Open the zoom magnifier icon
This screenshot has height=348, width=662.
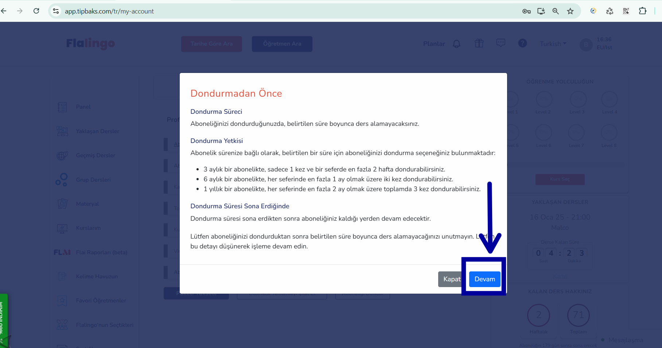click(556, 11)
